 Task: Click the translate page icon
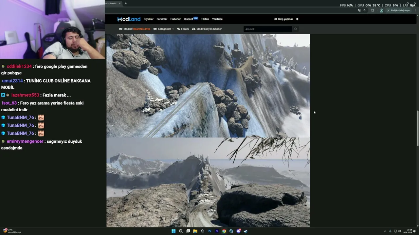(359, 10)
